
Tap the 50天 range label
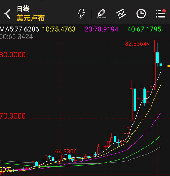tap(6, 169)
